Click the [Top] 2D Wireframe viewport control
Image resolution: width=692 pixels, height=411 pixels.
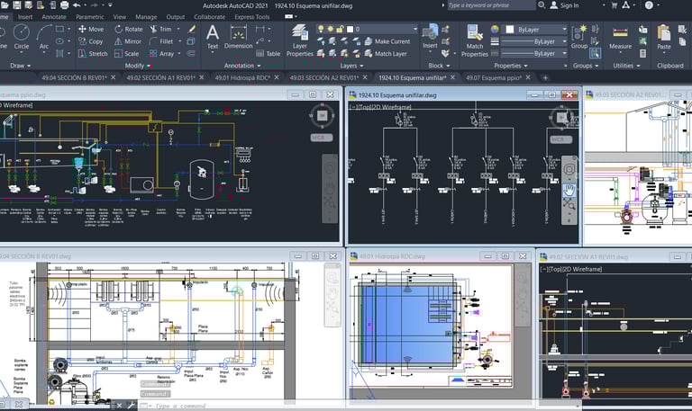coord(380,107)
